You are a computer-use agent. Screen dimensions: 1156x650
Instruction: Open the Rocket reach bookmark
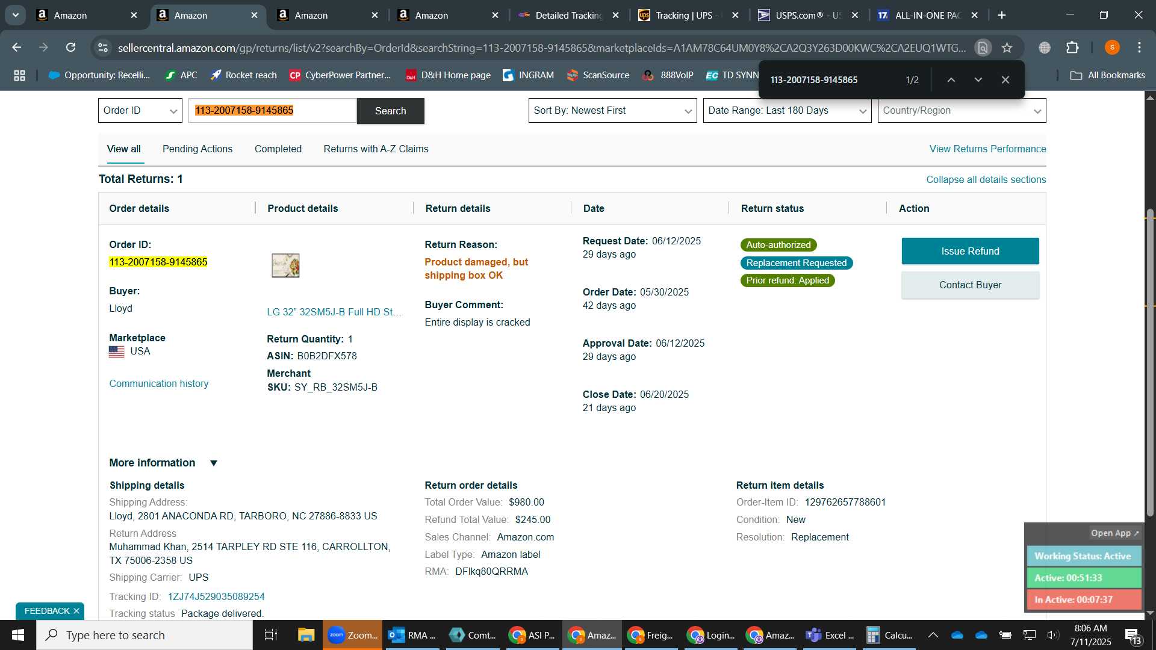coord(243,75)
